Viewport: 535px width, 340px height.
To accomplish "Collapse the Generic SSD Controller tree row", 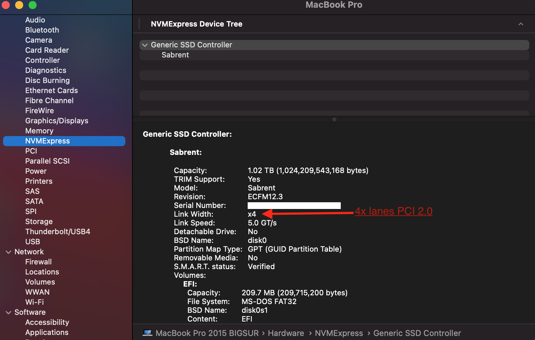I will click(145, 45).
